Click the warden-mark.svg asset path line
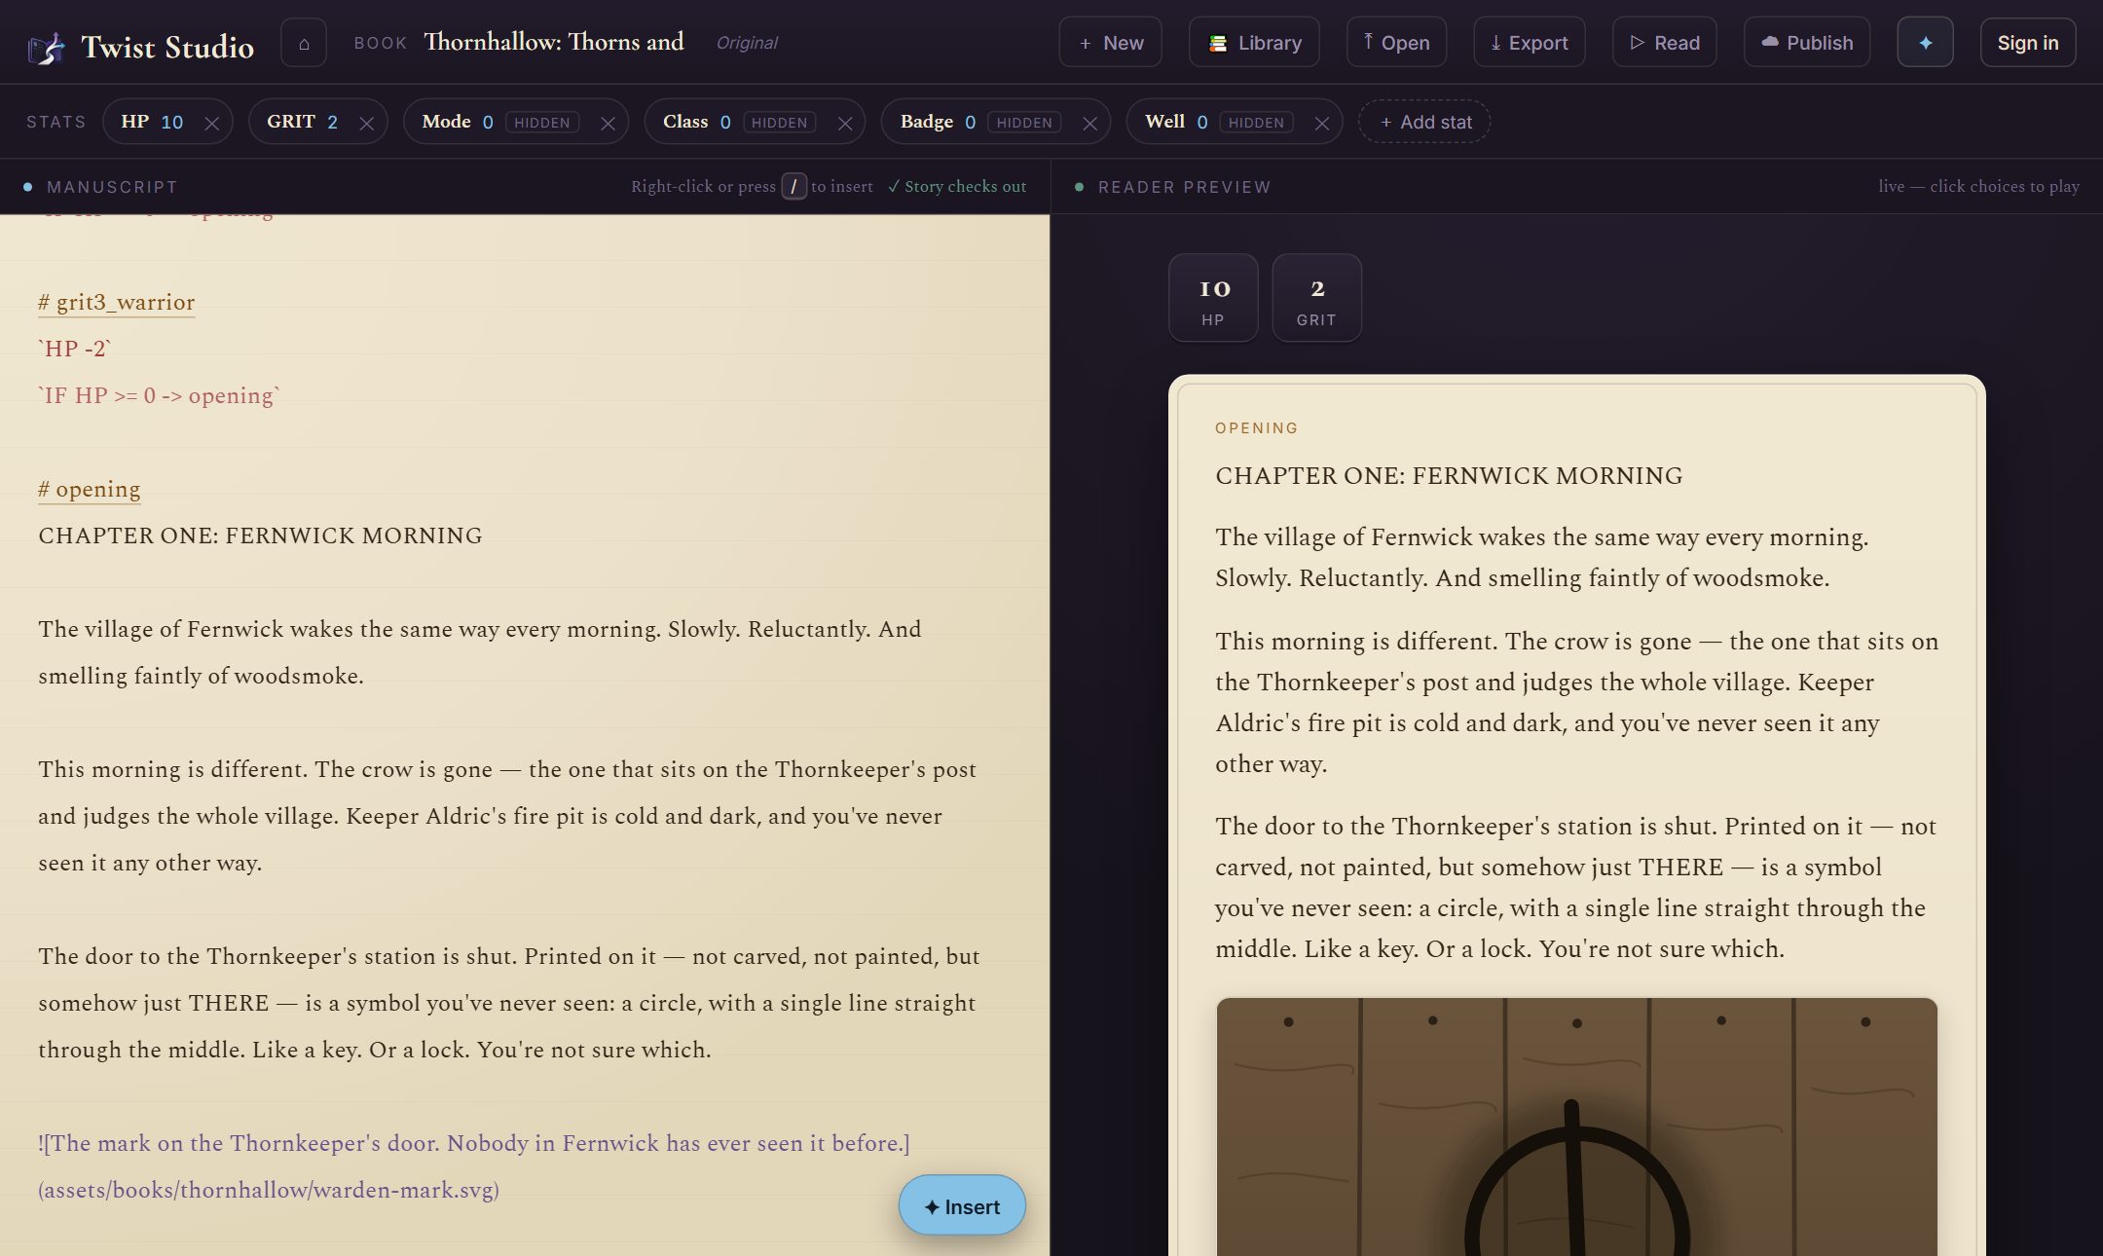Screen dimensions: 2103x1256 [269, 1190]
